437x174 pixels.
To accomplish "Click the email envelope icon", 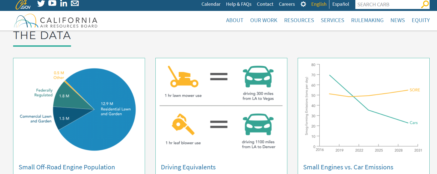I will coord(75,3).
